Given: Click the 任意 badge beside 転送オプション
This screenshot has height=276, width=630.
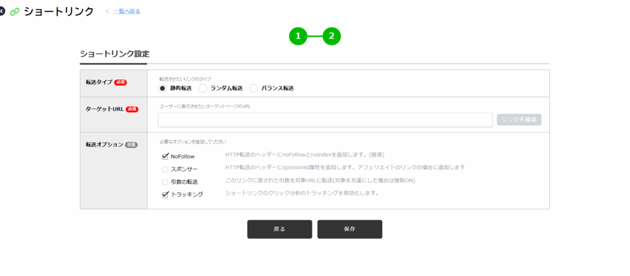Looking at the screenshot, I should (x=130, y=145).
